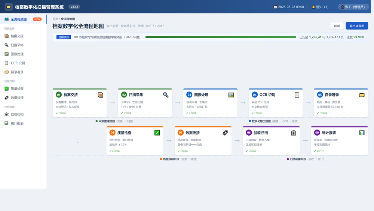Click the box icon on card 01 档案交接
The width and height of the screenshot is (374, 211).
click(x=100, y=95)
